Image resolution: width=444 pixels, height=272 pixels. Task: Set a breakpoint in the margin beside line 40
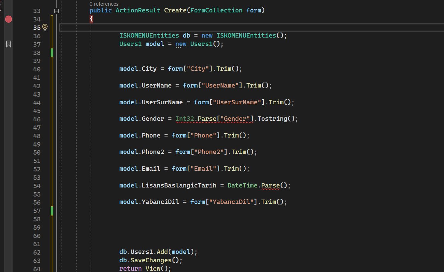point(8,68)
